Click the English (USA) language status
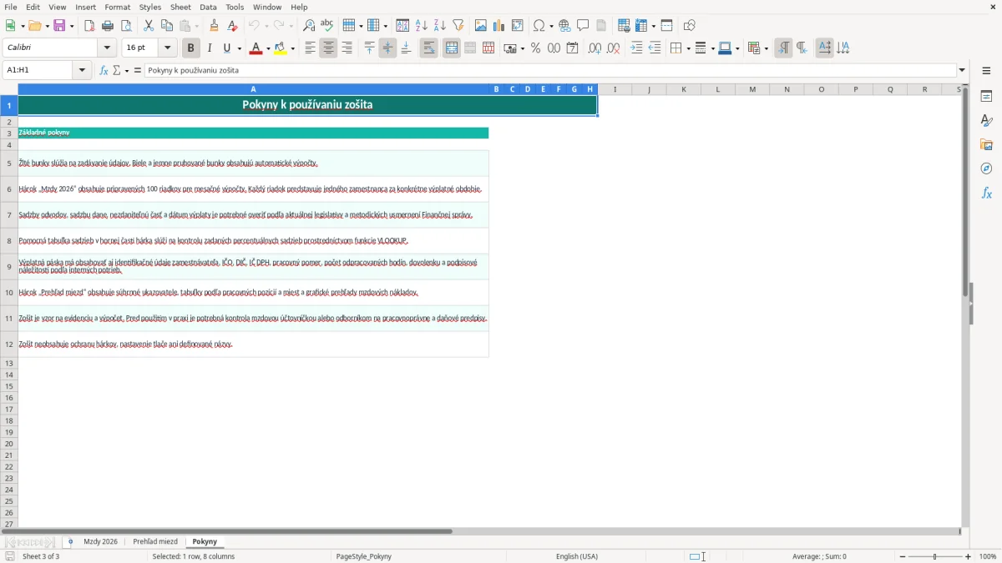The image size is (1002, 563). point(577,556)
